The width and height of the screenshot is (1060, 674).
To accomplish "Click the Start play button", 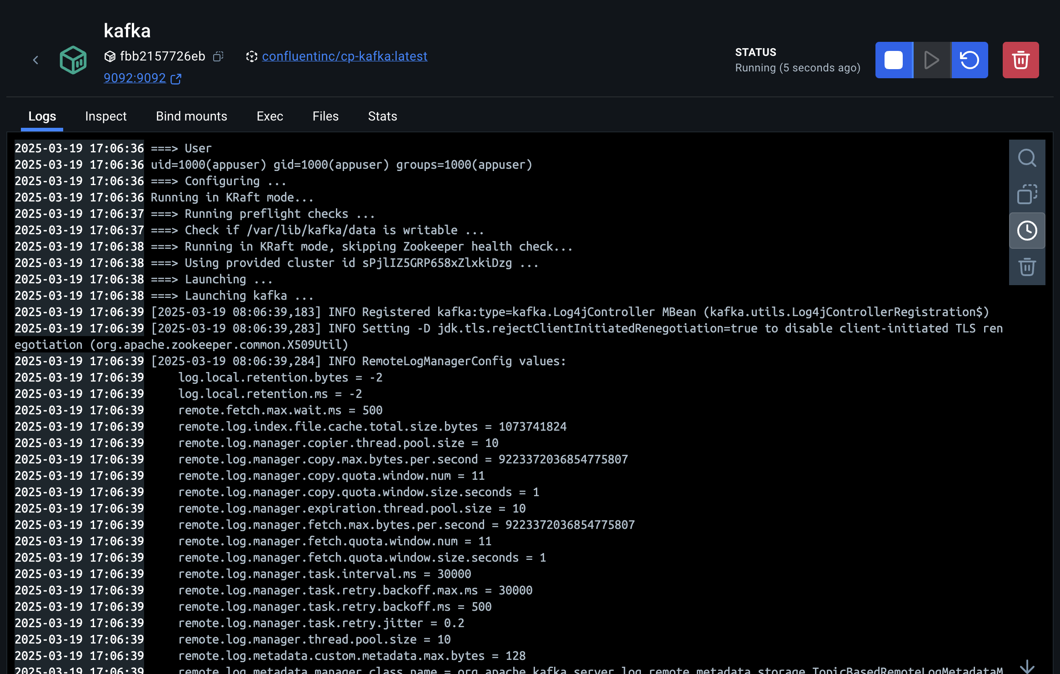I will 932,60.
